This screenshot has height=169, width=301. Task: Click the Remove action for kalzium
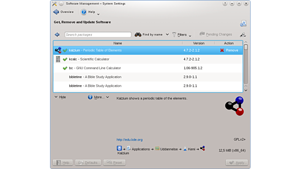[x=229, y=50]
